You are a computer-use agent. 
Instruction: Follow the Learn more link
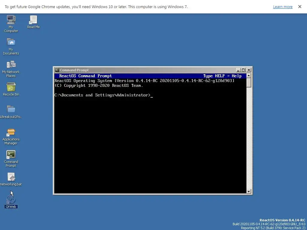[x=283, y=7]
